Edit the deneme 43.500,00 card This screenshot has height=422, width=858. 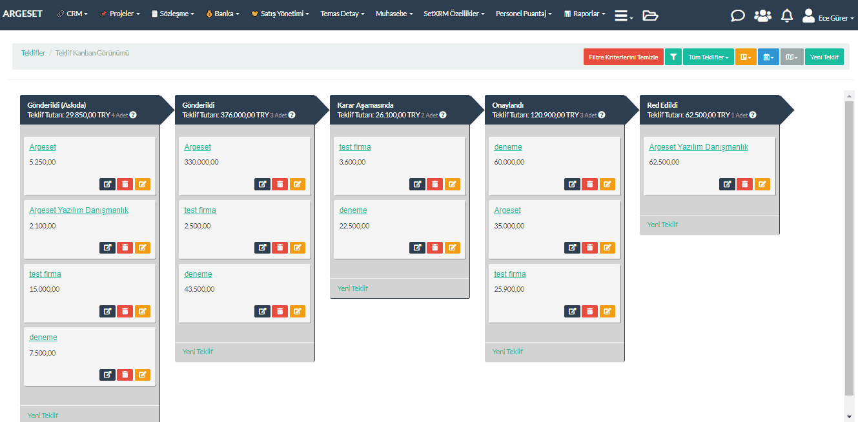click(x=298, y=311)
